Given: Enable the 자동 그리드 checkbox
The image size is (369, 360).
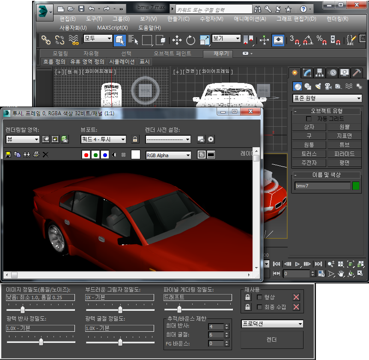Looking at the screenshot, I should [x=309, y=119].
